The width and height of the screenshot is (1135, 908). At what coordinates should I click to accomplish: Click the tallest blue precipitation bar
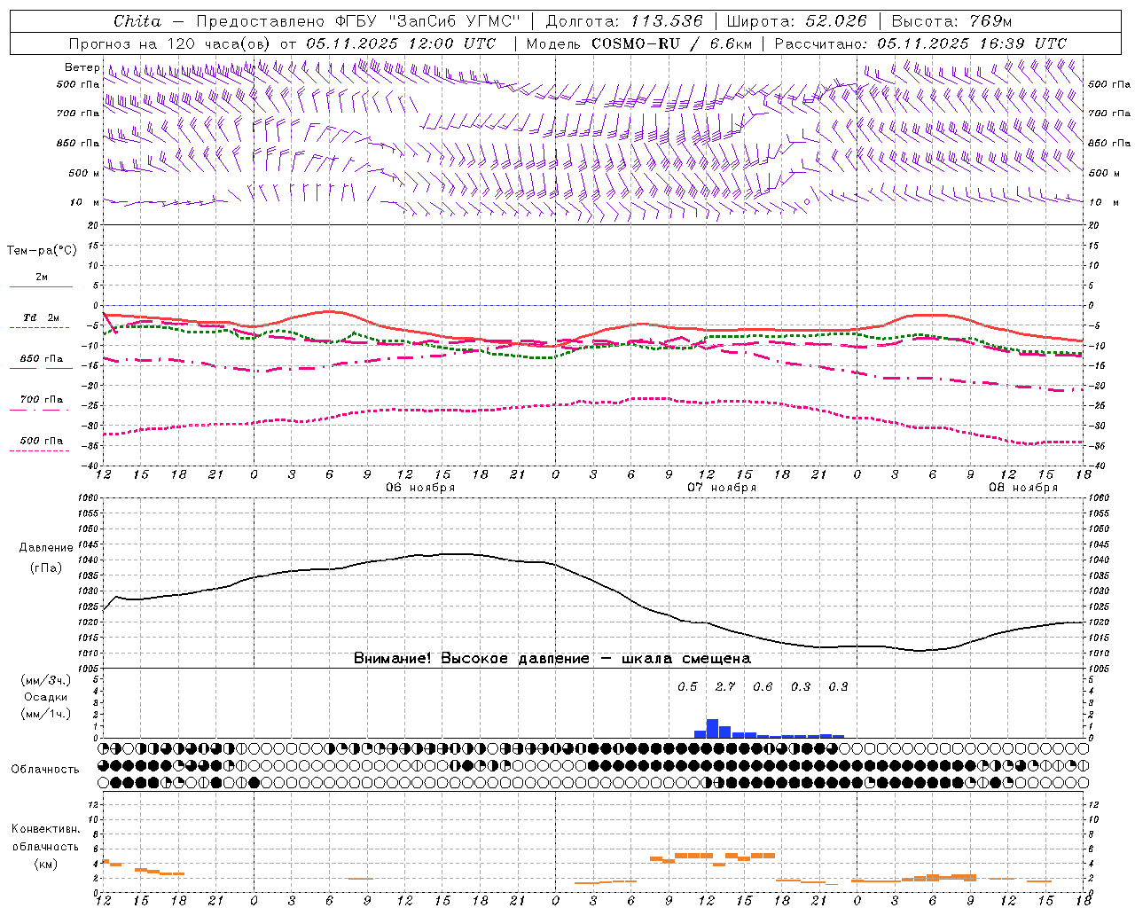(712, 728)
